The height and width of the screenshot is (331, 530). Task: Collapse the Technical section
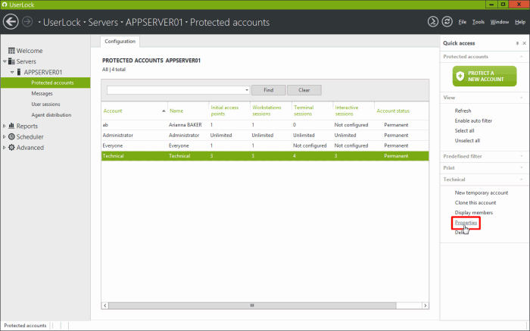pos(522,180)
